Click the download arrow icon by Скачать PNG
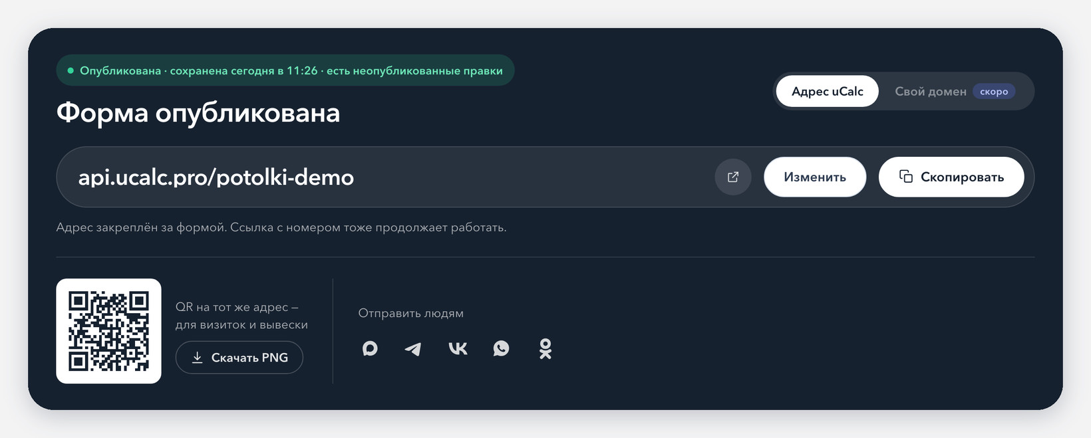 coord(197,358)
